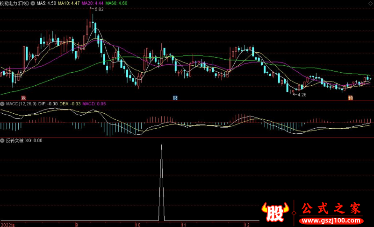Click the 涨 marker icon below the chart

(23, 98)
